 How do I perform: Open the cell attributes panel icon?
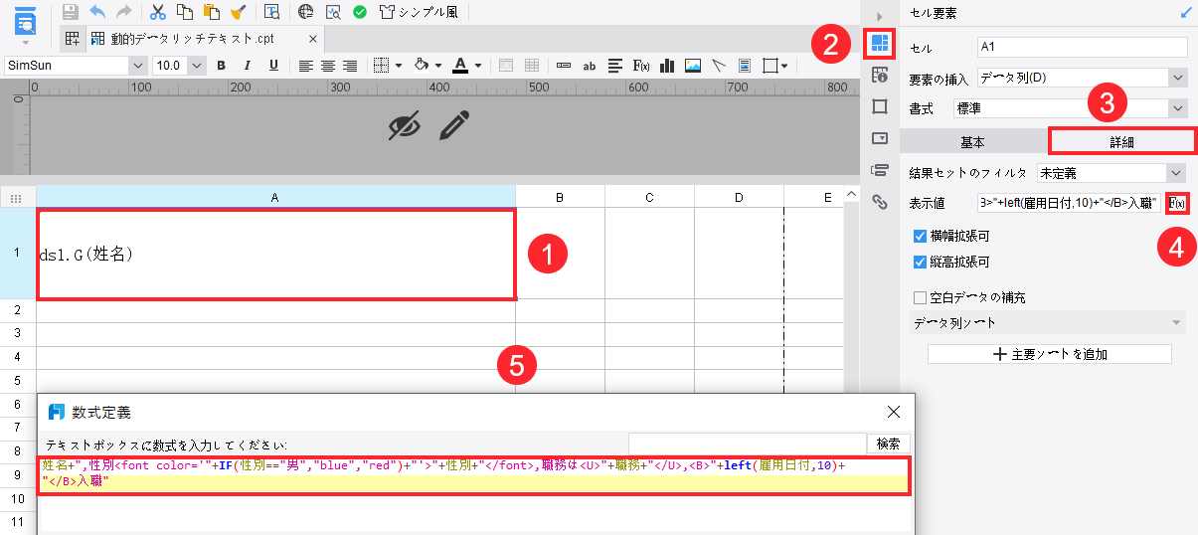click(x=879, y=75)
